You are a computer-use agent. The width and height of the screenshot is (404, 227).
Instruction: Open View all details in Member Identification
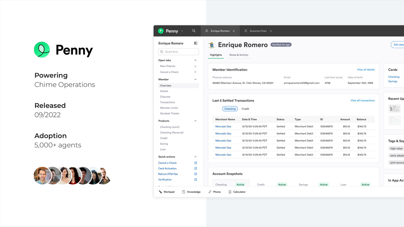tap(366, 69)
